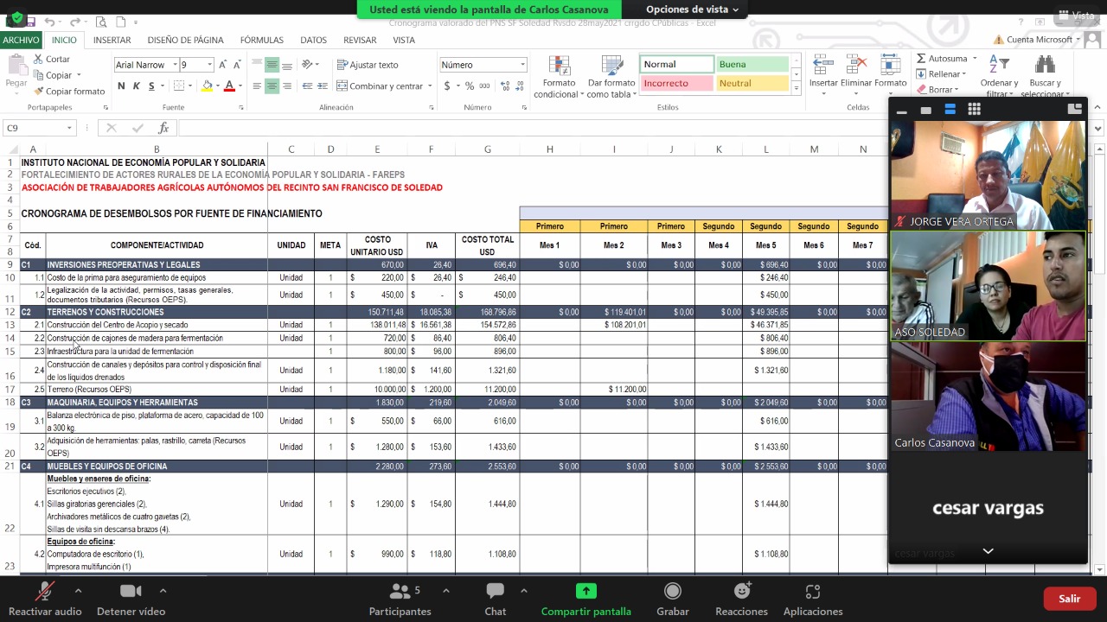Screen dimensions: 1107x622
Task: Select the Incorrecto cell style swatch
Action: click(x=676, y=84)
